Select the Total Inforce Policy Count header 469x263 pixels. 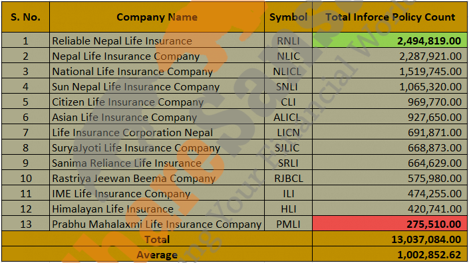click(x=390, y=17)
